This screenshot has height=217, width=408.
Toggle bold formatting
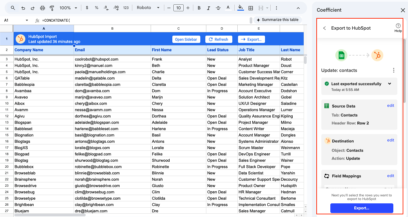[199, 8]
